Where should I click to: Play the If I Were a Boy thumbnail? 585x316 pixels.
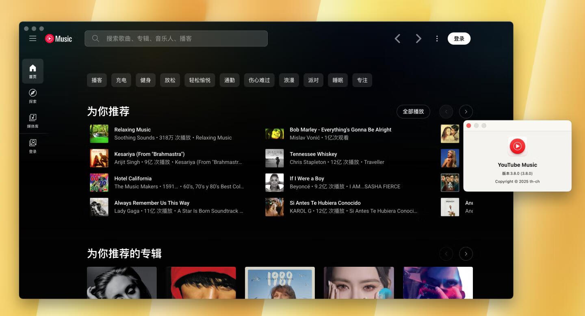tap(275, 183)
